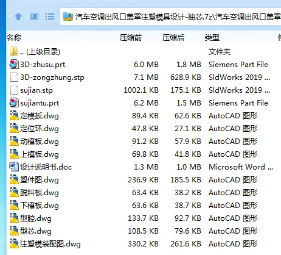This screenshot has width=281, height=255.
Task: Click the AutoCAD icon of 型腔.dwg
Action: (x=14, y=218)
